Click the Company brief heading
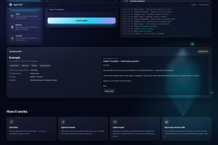 (x=15, y=52)
